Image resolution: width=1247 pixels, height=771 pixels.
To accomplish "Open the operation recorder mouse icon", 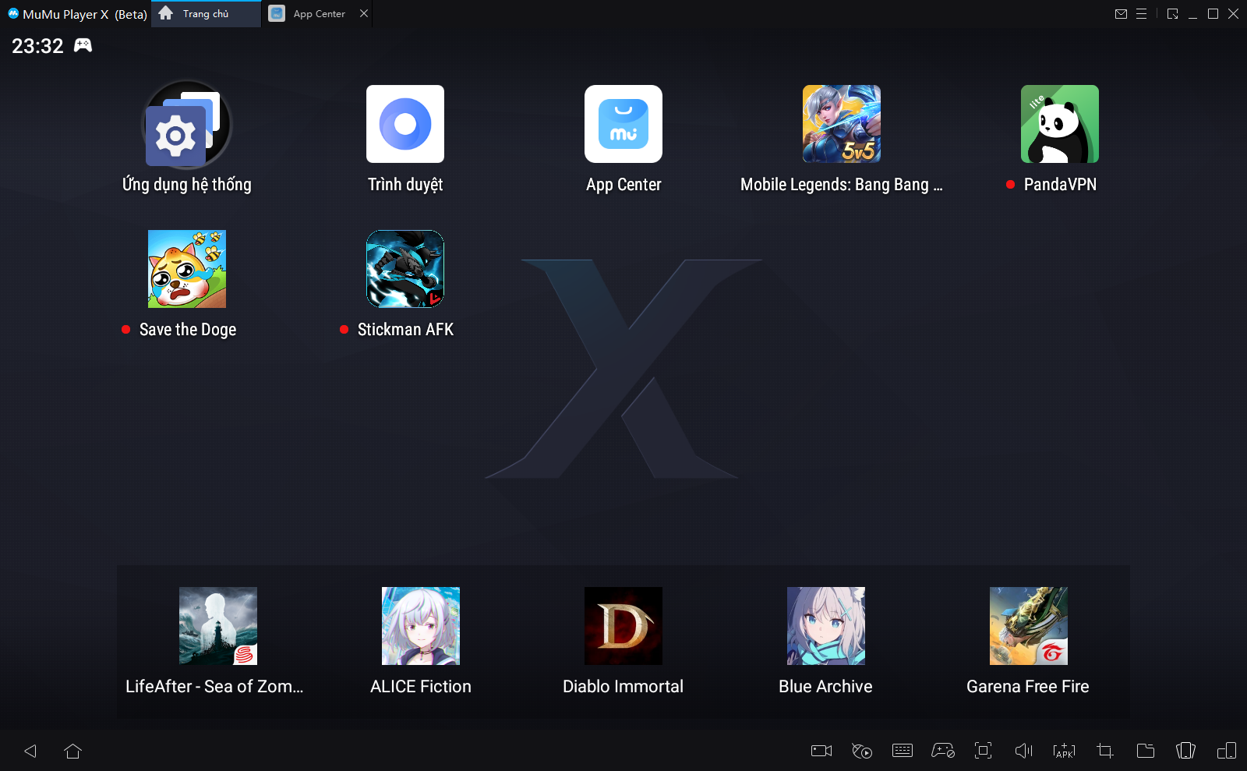I will click(x=862, y=751).
